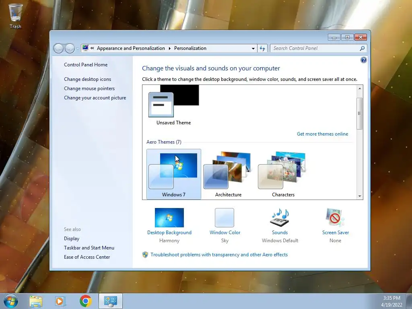Open Display under See also
This screenshot has width=412, height=309.
72,238
